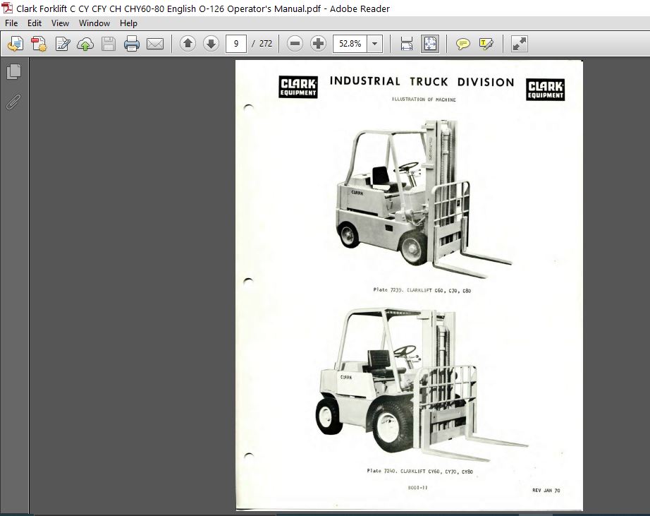650x516 pixels.
Task: Click the Save floppy disk icon
Action: [x=109, y=44]
